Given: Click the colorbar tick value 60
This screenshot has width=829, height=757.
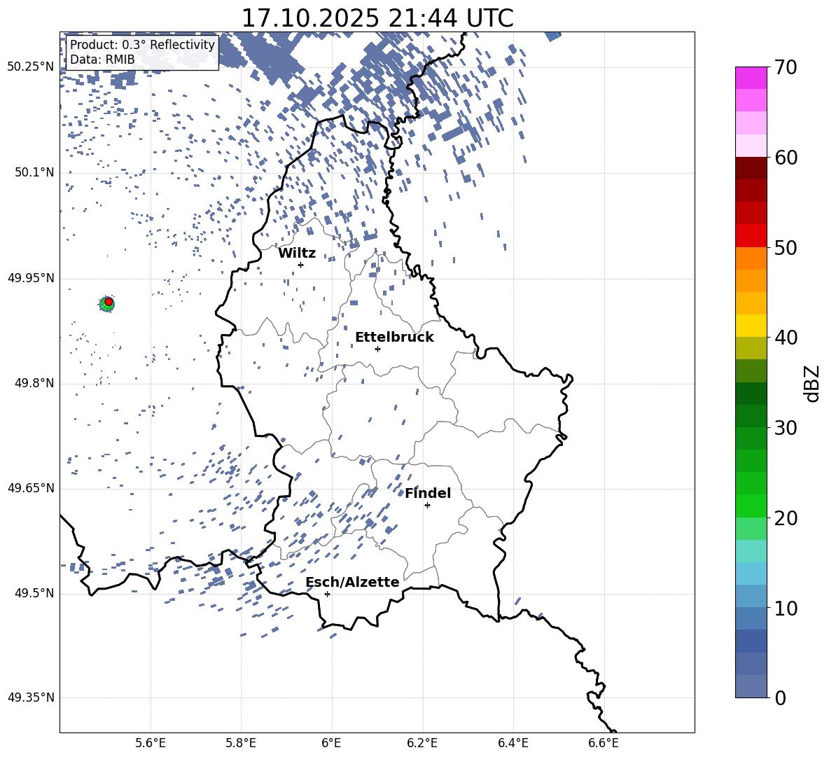Looking at the screenshot, I should point(786,158).
